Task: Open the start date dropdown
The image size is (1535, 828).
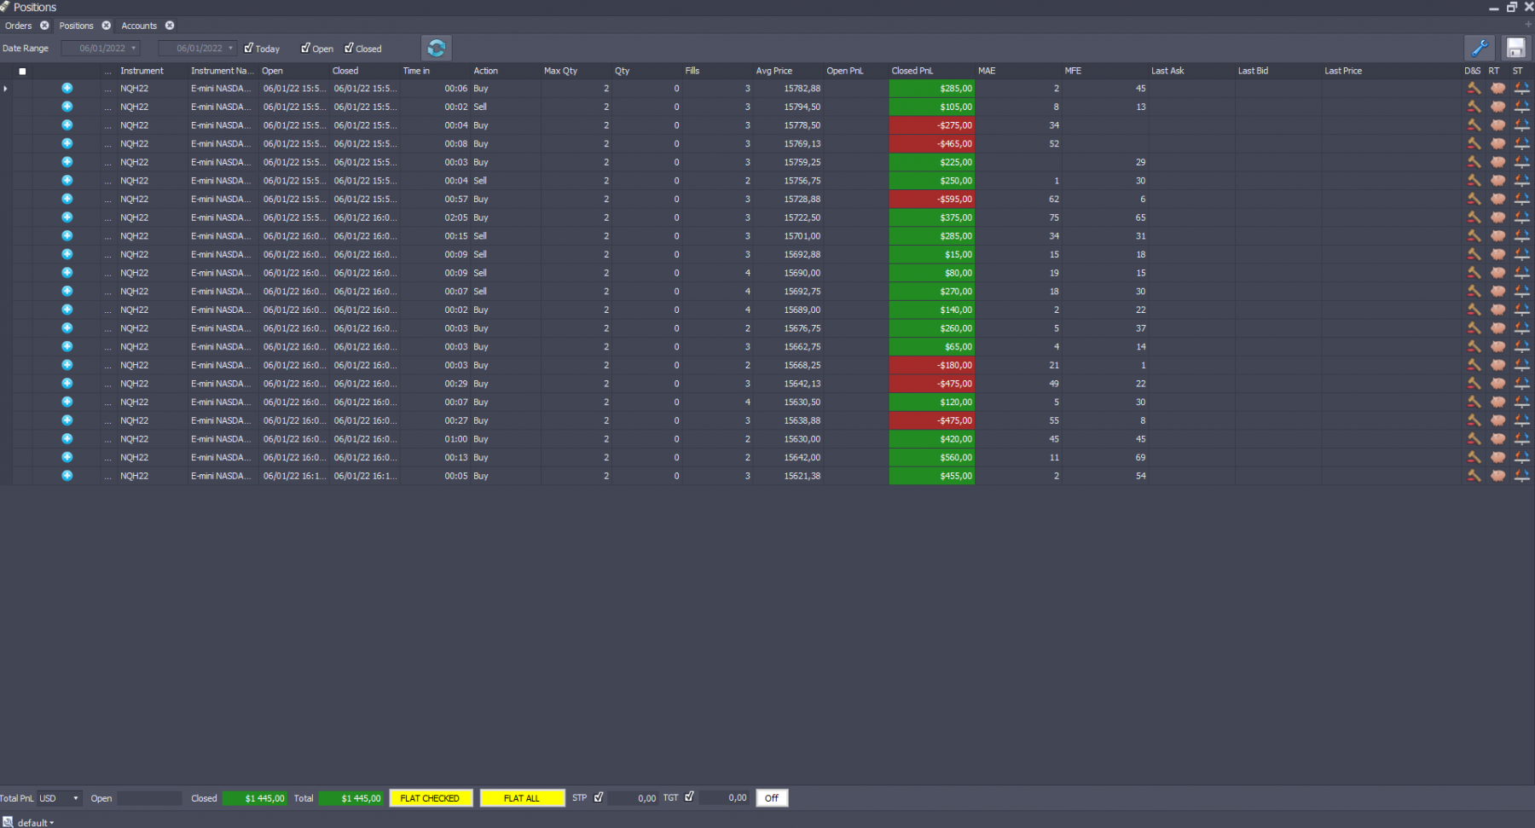Action: [134, 49]
